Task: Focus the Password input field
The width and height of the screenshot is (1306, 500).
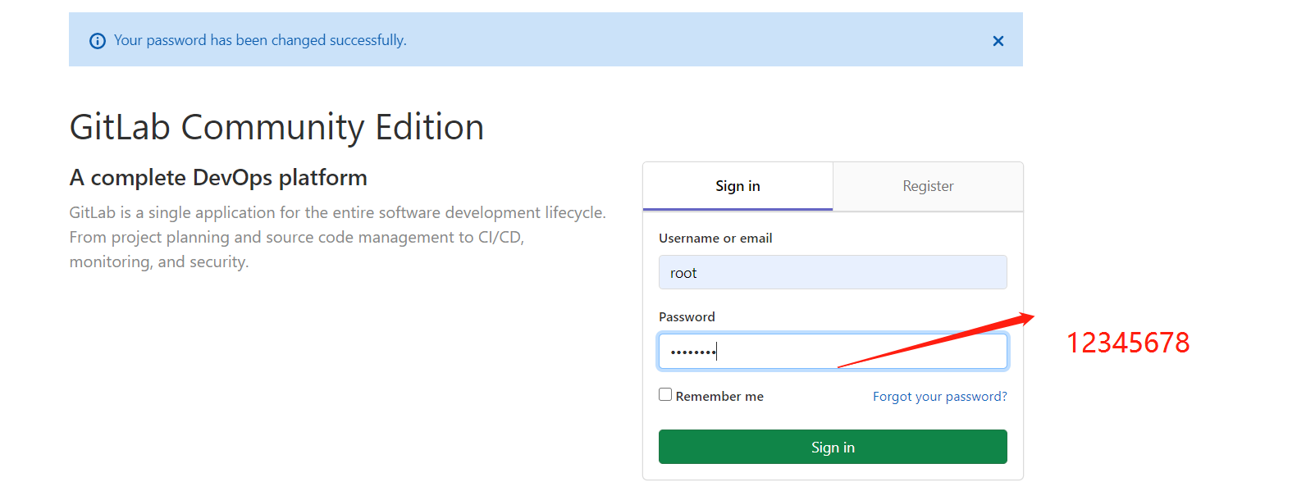Action: click(x=833, y=352)
